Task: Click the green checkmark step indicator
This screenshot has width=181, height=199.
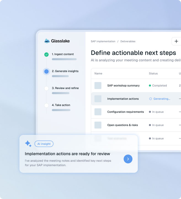Action: point(46,54)
